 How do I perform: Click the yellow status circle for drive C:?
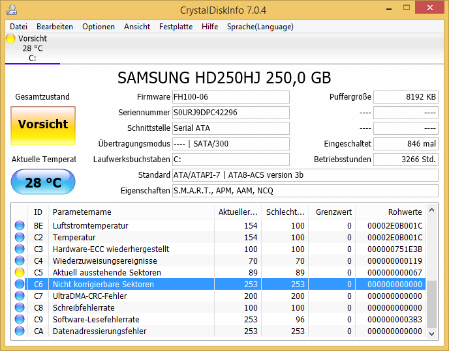[x=10, y=38]
